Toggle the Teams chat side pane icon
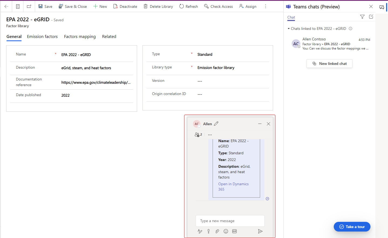This screenshot has width=388, height=238. (x=382, y=7)
